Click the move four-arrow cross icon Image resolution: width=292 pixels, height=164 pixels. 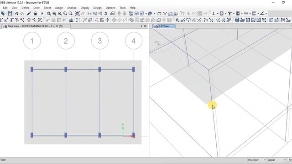107,20
